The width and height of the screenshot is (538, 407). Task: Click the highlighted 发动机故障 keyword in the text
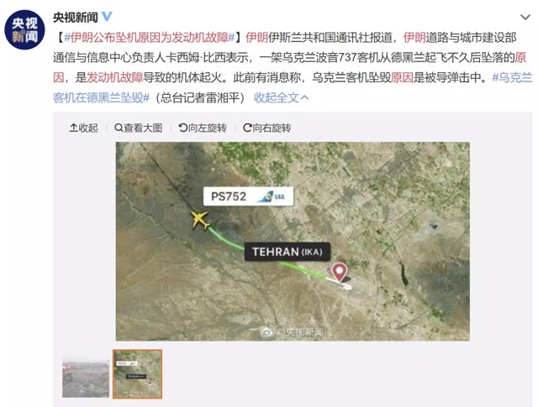point(114,78)
